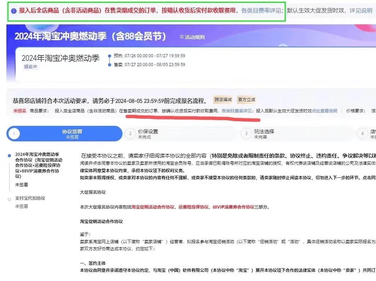Click the 活动规则 list icon
This screenshot has width=376, height=281.
[x=182, y=37]
